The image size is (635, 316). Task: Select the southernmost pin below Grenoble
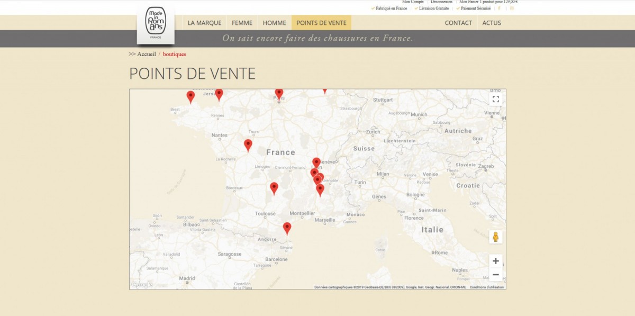[x=320, y=190]
